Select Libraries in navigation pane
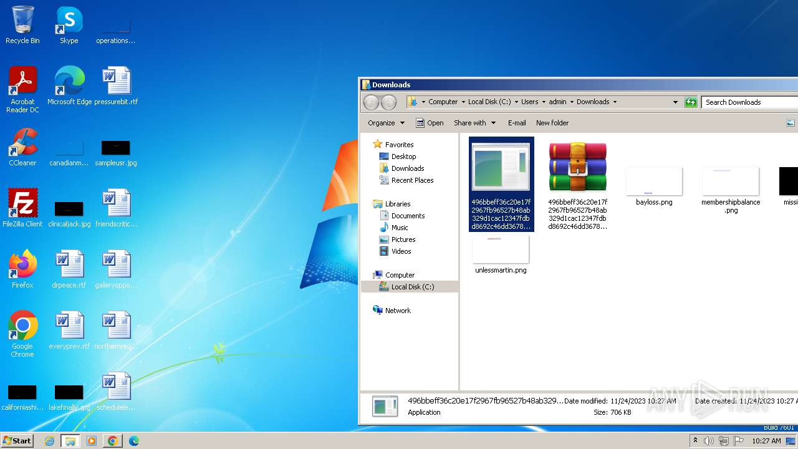798x449 pixels. click(x=397, y=204)
